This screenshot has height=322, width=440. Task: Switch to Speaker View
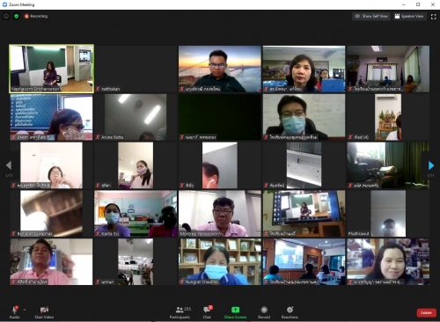pyautogui.click(x=409, y=17)
